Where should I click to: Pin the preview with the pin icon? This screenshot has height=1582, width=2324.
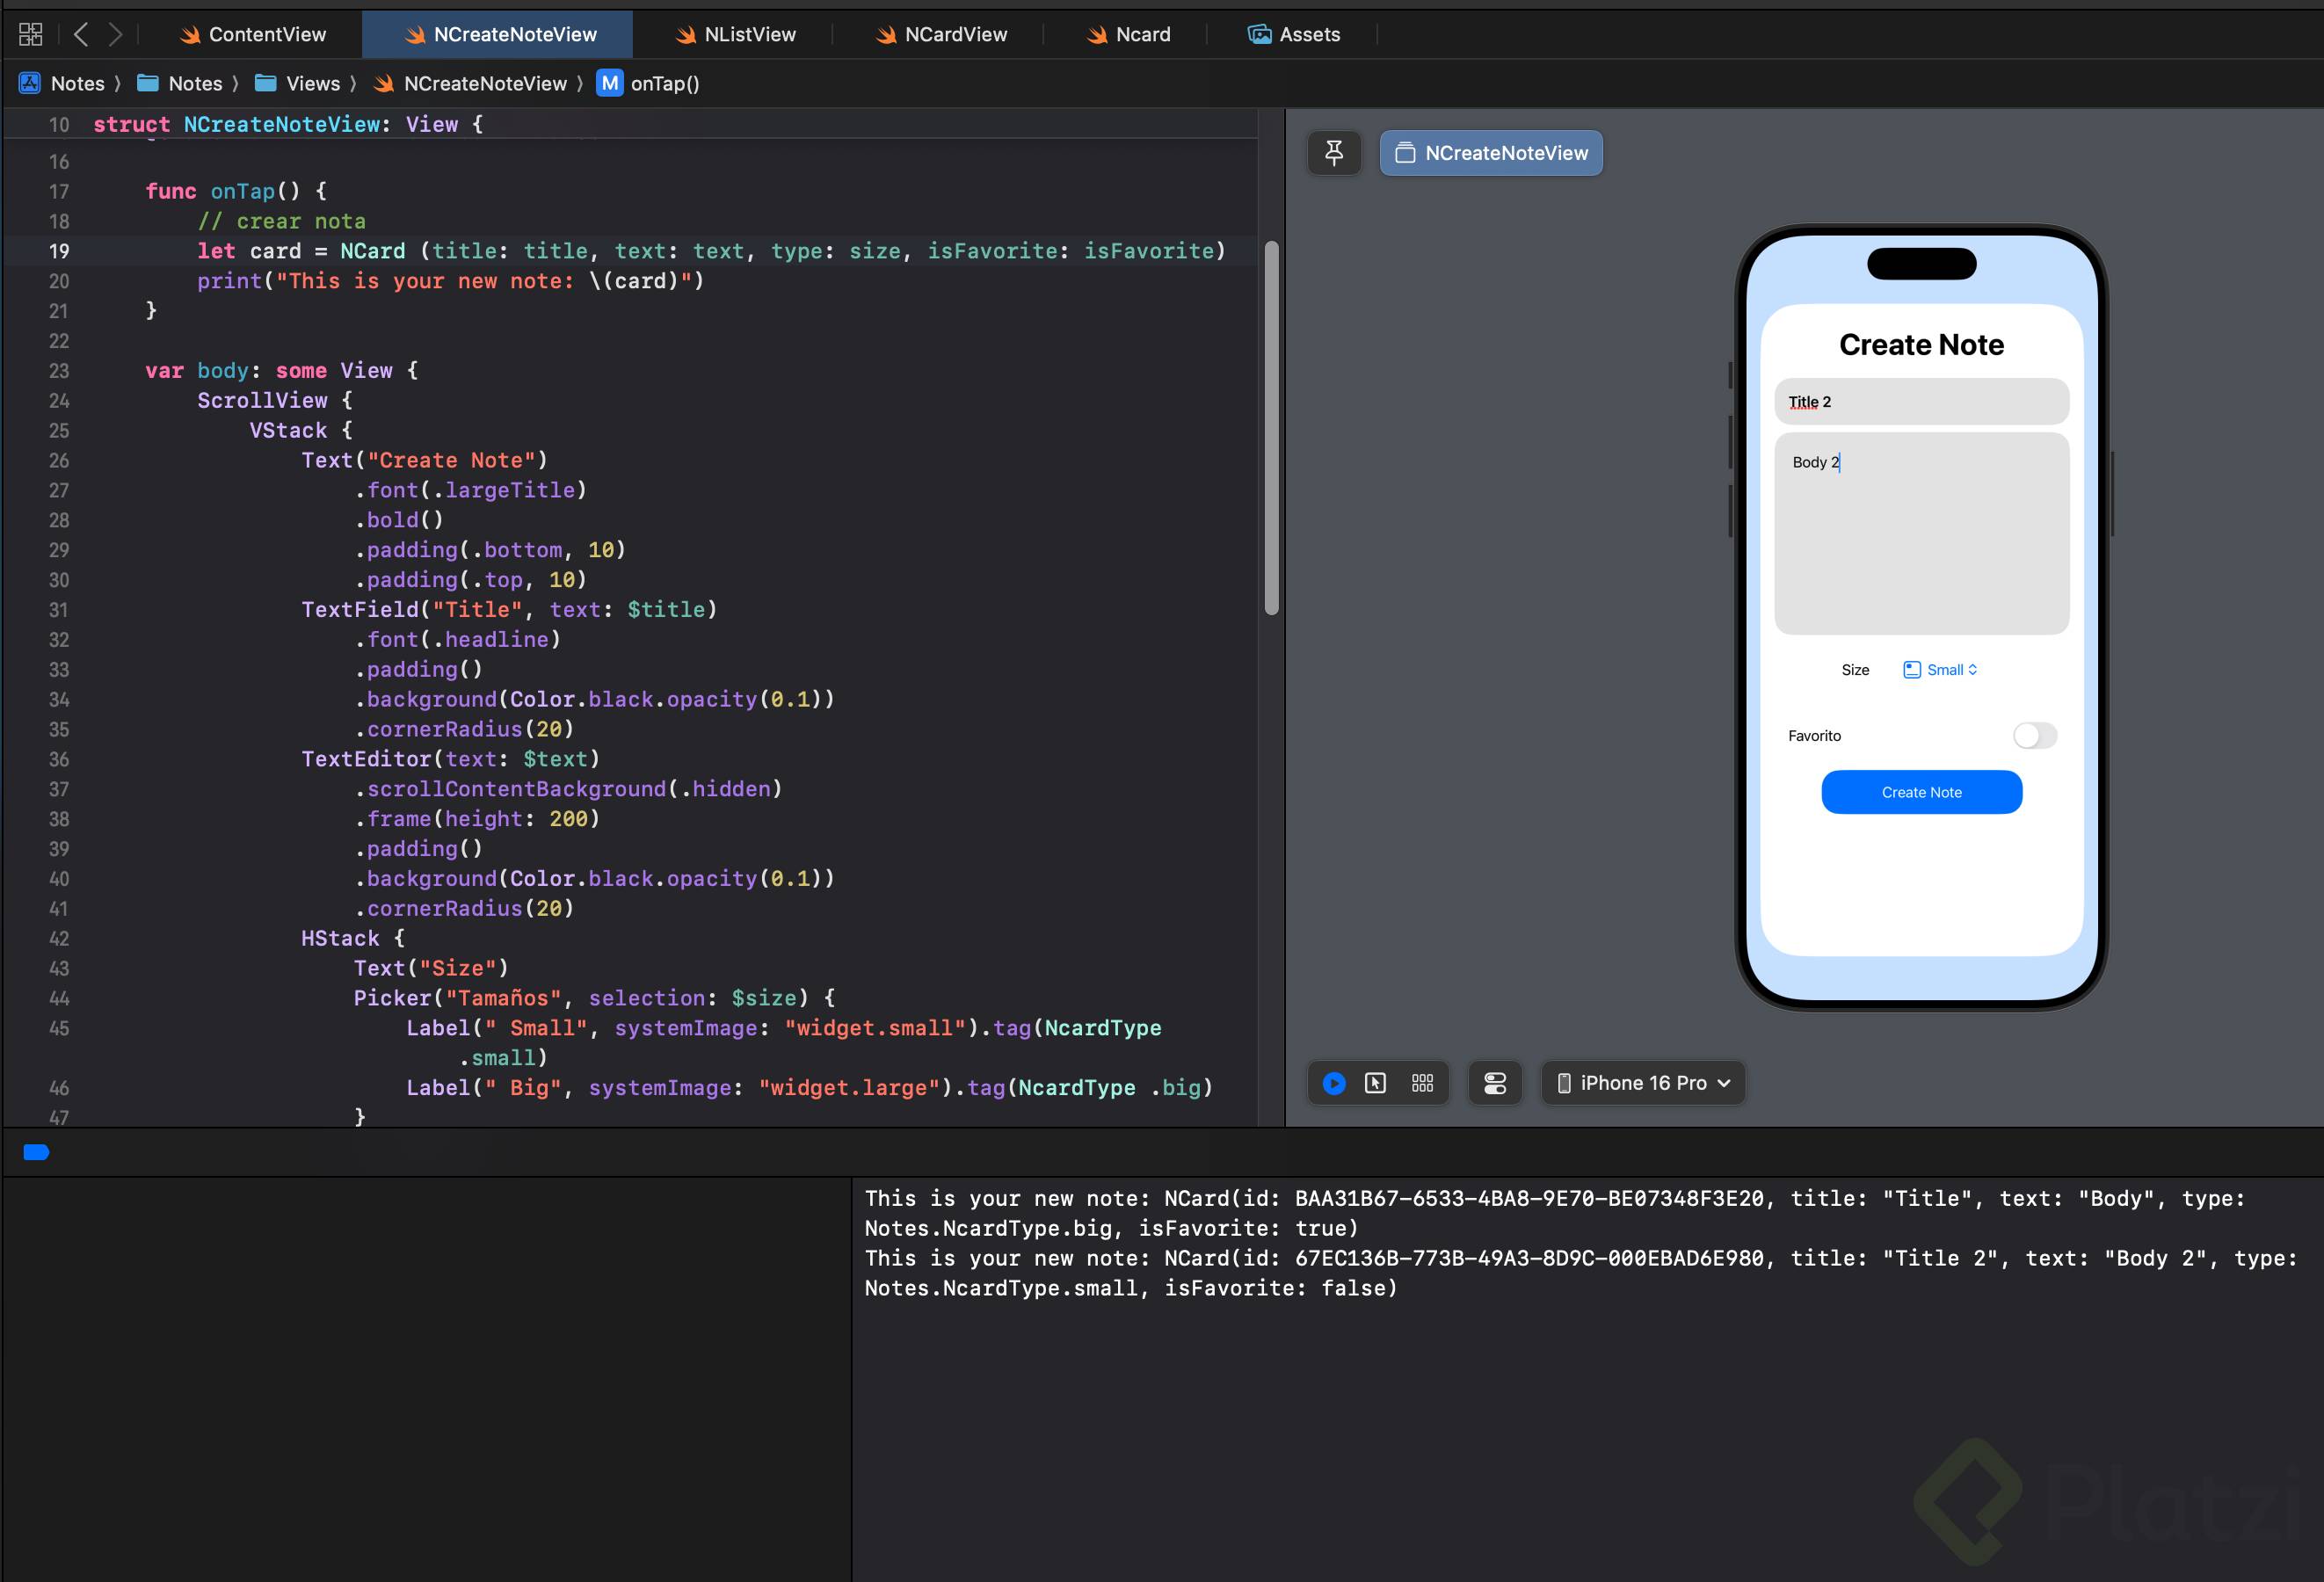[x=1334, y=153]
